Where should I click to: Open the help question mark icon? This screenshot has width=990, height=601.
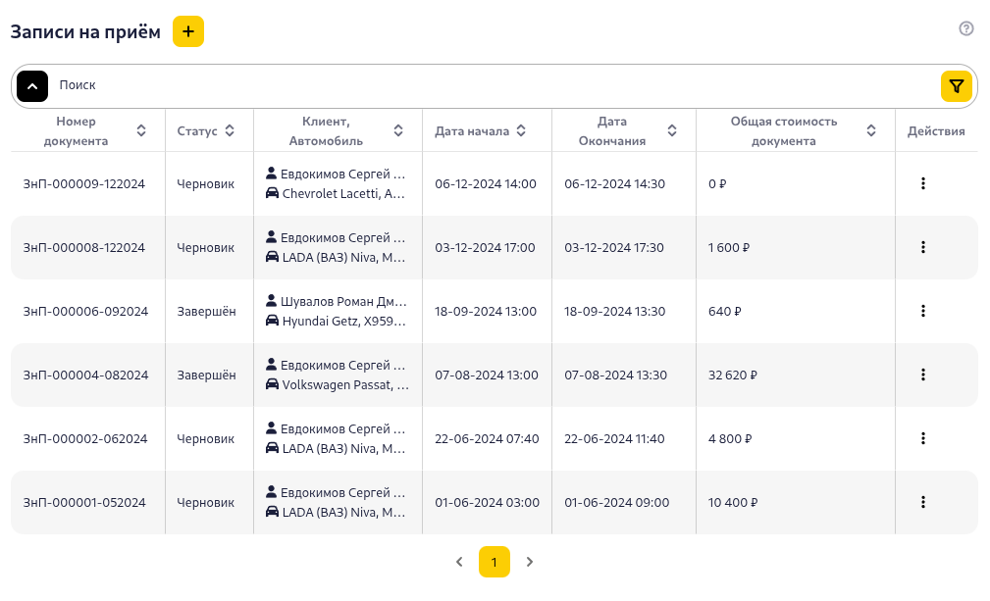pyautogui.click(x=965, y=28)
